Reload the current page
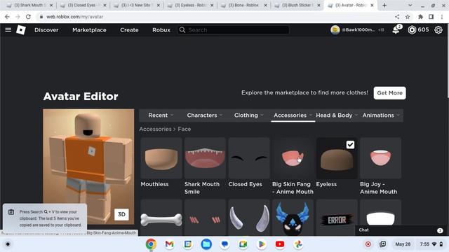This screenshot has height=252, width=449. (28, 17)
